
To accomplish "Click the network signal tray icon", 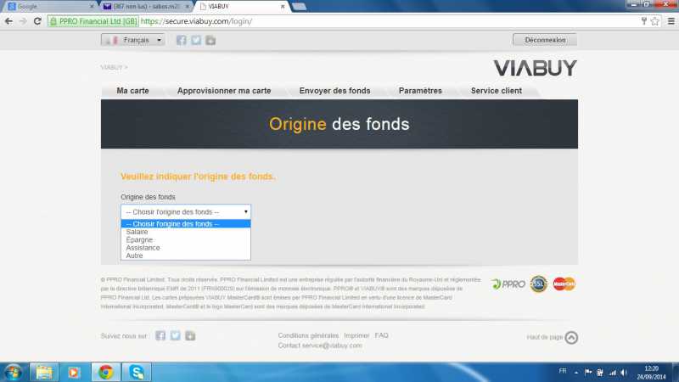I will click(x=612, y=373).
